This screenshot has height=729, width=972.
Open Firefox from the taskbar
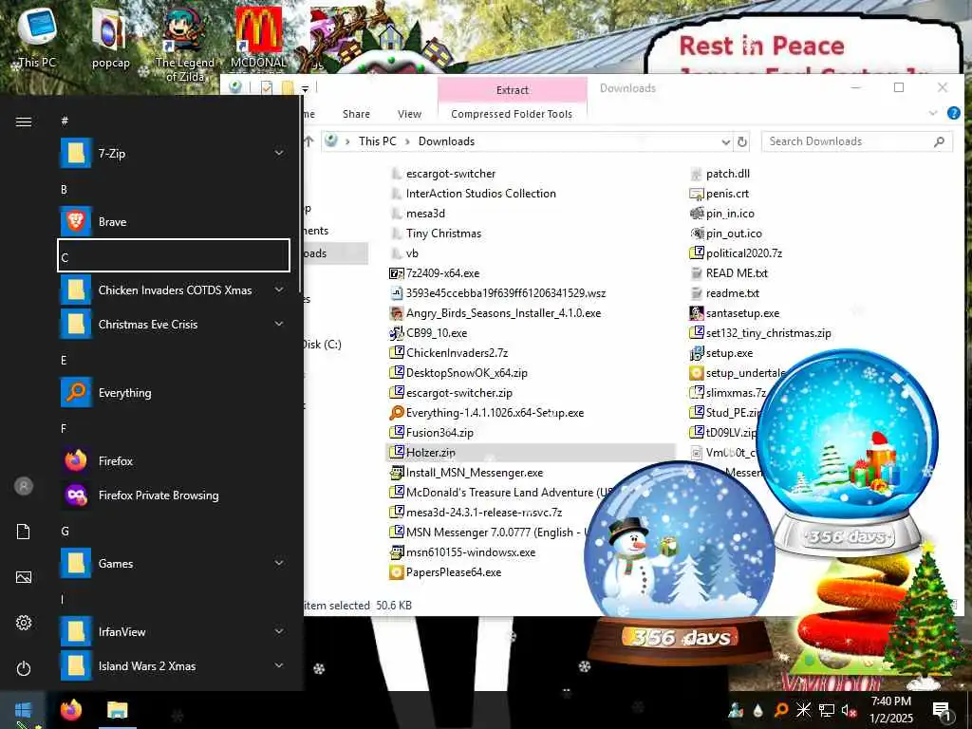(x=71, y=710)
